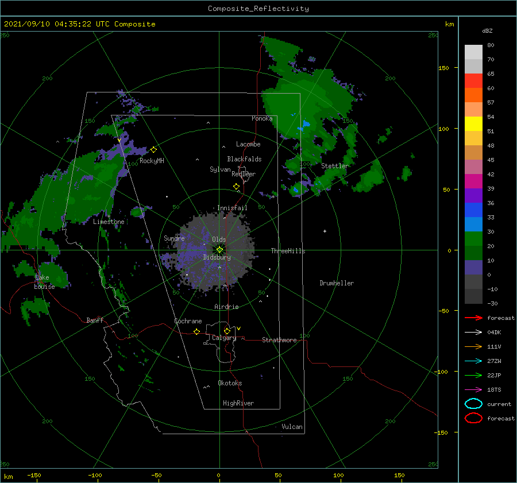Click the Olds label near radar center
The height and width of the screenshot is (483, 517).
point(219,239)
